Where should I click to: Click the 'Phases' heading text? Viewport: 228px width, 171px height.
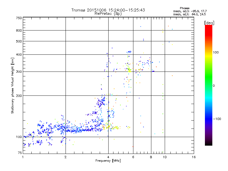[x=184, y=8]
